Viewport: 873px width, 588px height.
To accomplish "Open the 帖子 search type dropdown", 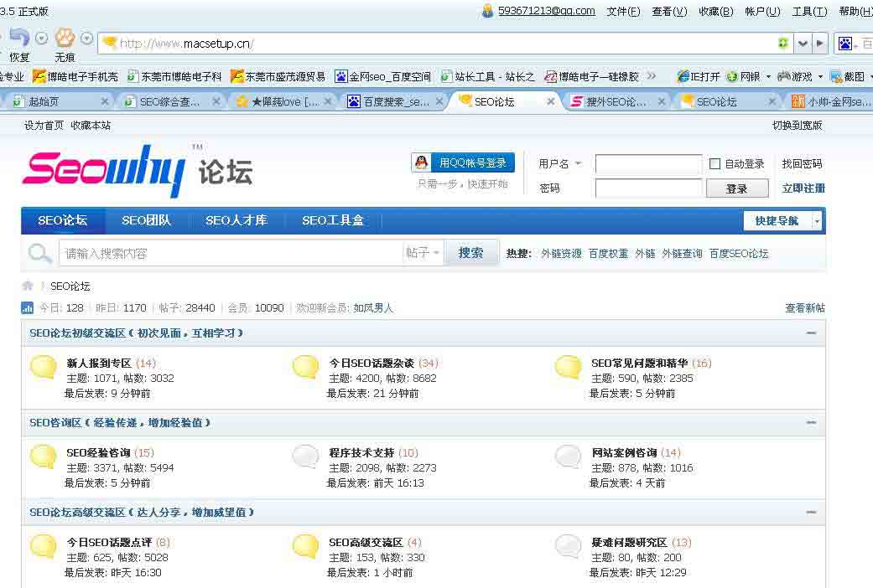I will (x=424, y=253).
